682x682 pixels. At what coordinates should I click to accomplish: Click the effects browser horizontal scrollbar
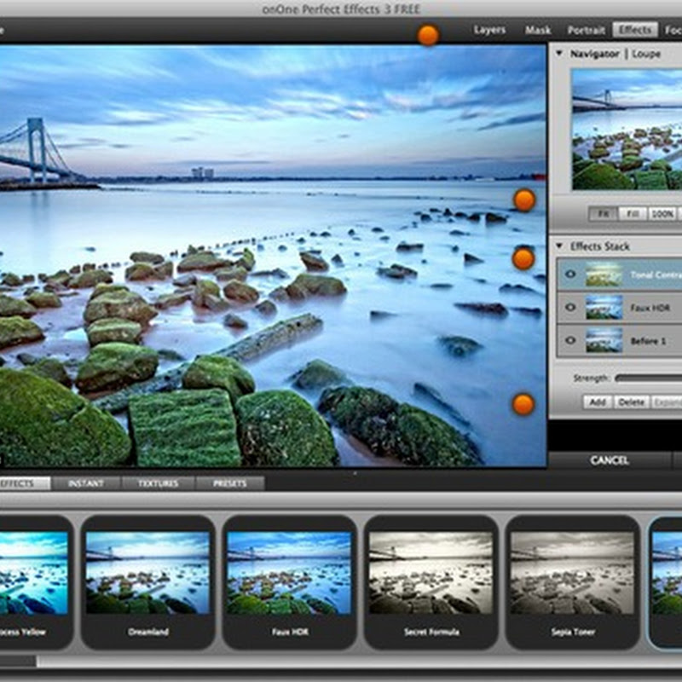point(17,661)
